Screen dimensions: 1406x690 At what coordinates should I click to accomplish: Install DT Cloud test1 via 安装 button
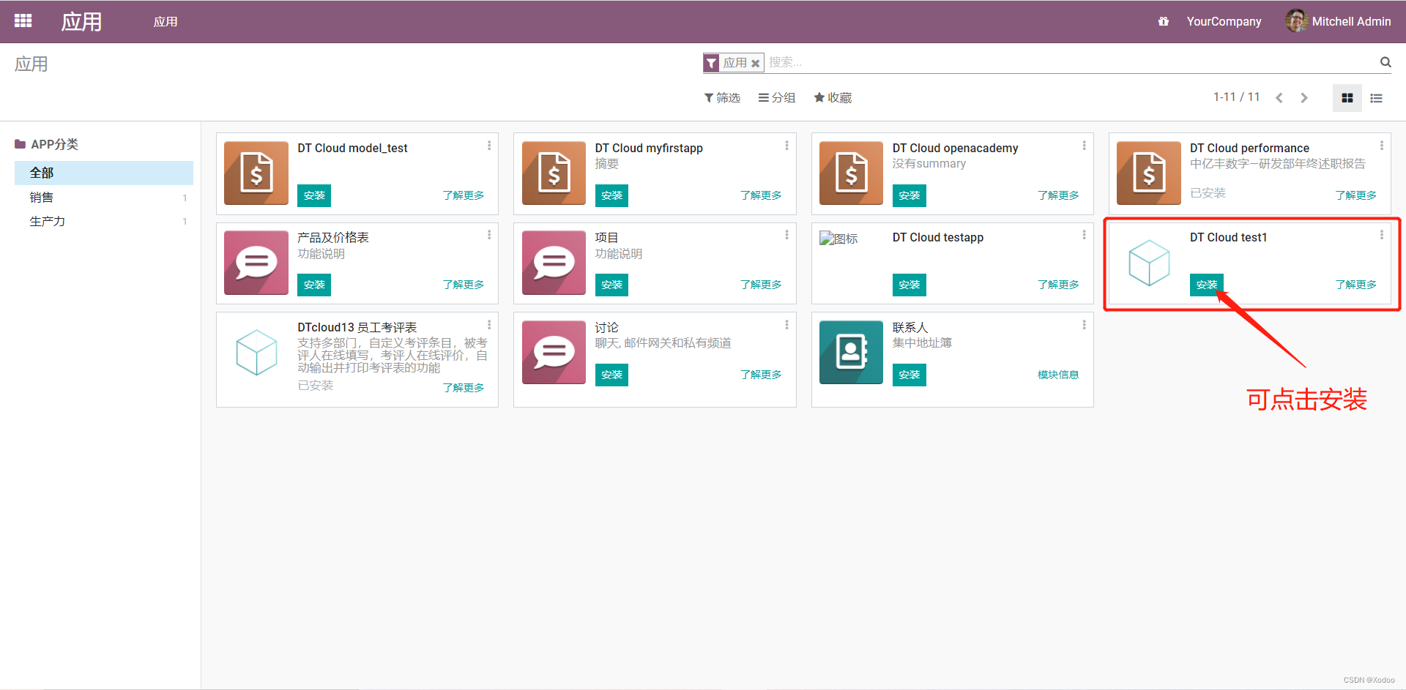pyautogui.click(x=1206, y=285)
